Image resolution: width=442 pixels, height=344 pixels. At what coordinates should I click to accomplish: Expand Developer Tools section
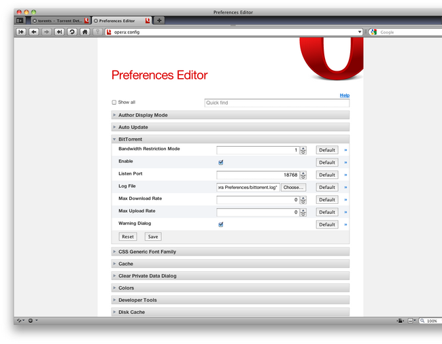click(231, 300)
